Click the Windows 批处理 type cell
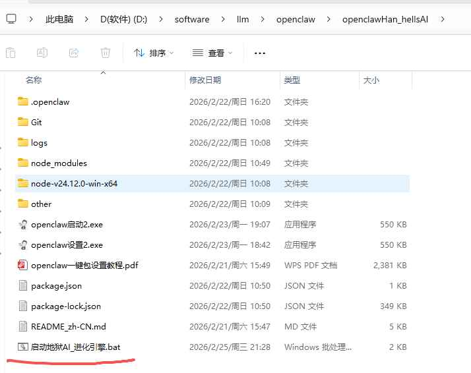This screenshot has height=373, width=471. tap(318, 347)
